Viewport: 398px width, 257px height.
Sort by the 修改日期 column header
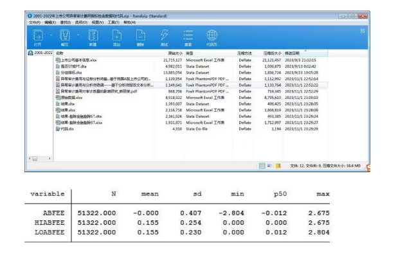(x=292, y=53)
